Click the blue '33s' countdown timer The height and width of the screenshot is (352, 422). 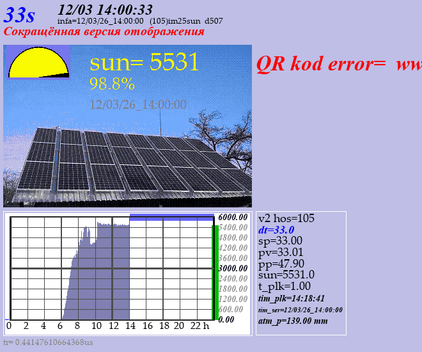point(20,15)
